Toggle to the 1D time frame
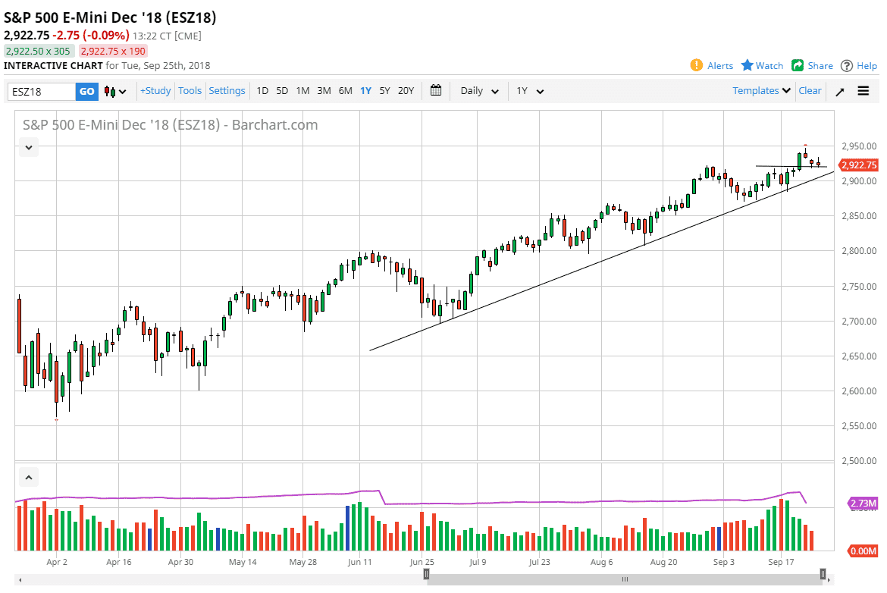The image size is (887, 593). pyautogui.click(x=262, y=90)
